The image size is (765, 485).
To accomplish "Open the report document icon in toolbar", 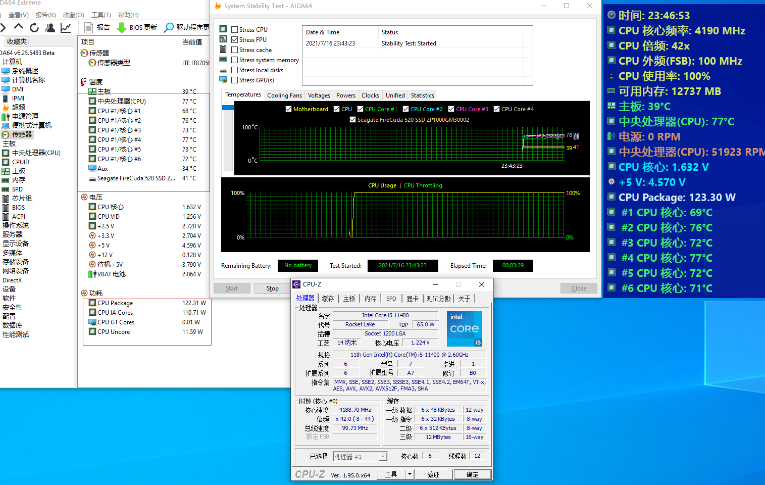I will click(89, 27).
